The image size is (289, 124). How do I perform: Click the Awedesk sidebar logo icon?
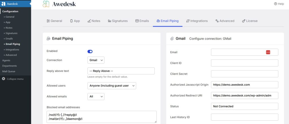[x=3, y=4]
